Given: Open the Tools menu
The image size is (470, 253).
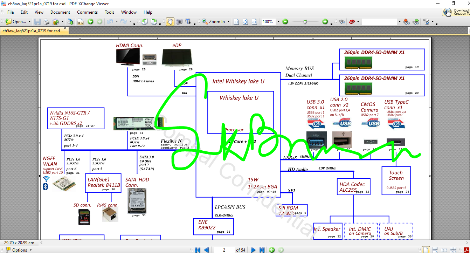Looking at the screenshot, I should tap(110, 12).
